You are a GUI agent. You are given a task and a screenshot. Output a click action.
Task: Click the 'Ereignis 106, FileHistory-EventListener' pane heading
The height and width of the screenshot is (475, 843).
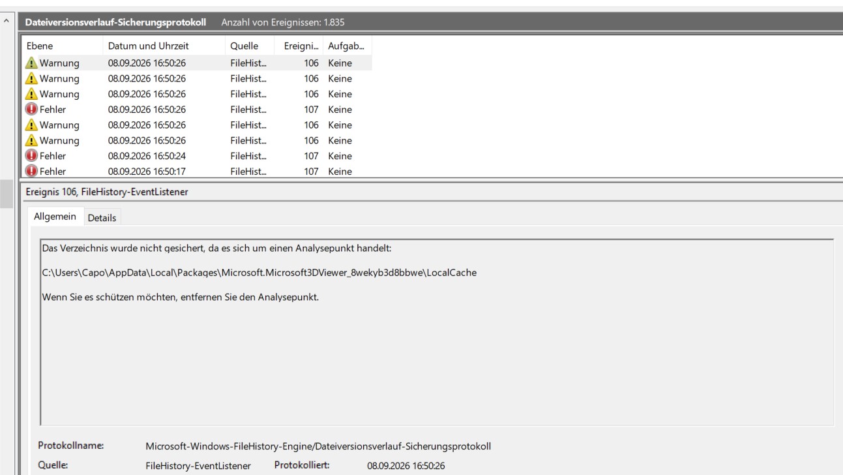[107, 192]
